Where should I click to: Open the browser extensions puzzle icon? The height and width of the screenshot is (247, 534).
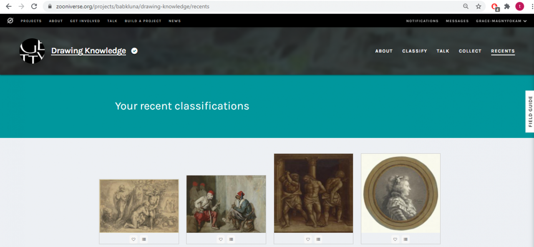(x=507, y=6)
